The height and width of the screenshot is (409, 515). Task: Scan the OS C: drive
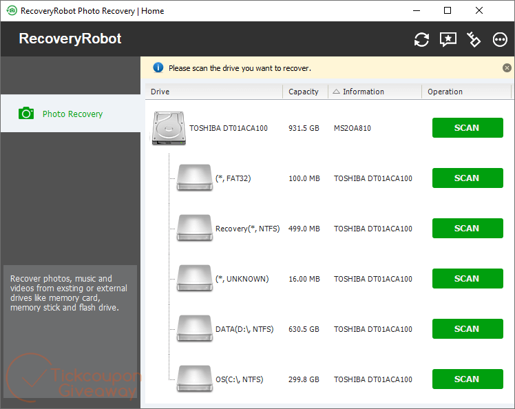pos(467,379)
